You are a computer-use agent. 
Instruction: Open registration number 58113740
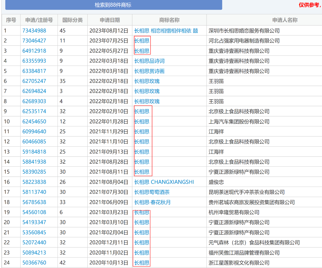pyautogui.click(x=34, y=192)
